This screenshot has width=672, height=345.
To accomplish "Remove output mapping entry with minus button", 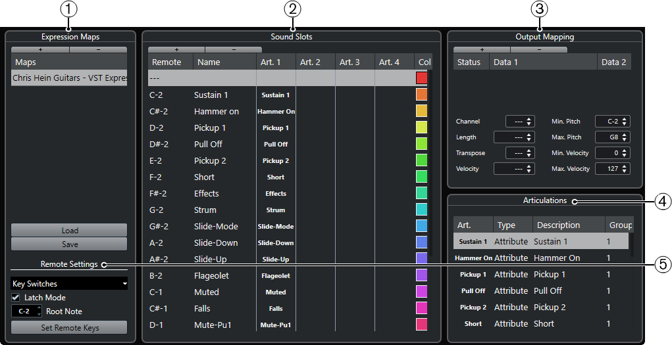I will coord(538,50).
